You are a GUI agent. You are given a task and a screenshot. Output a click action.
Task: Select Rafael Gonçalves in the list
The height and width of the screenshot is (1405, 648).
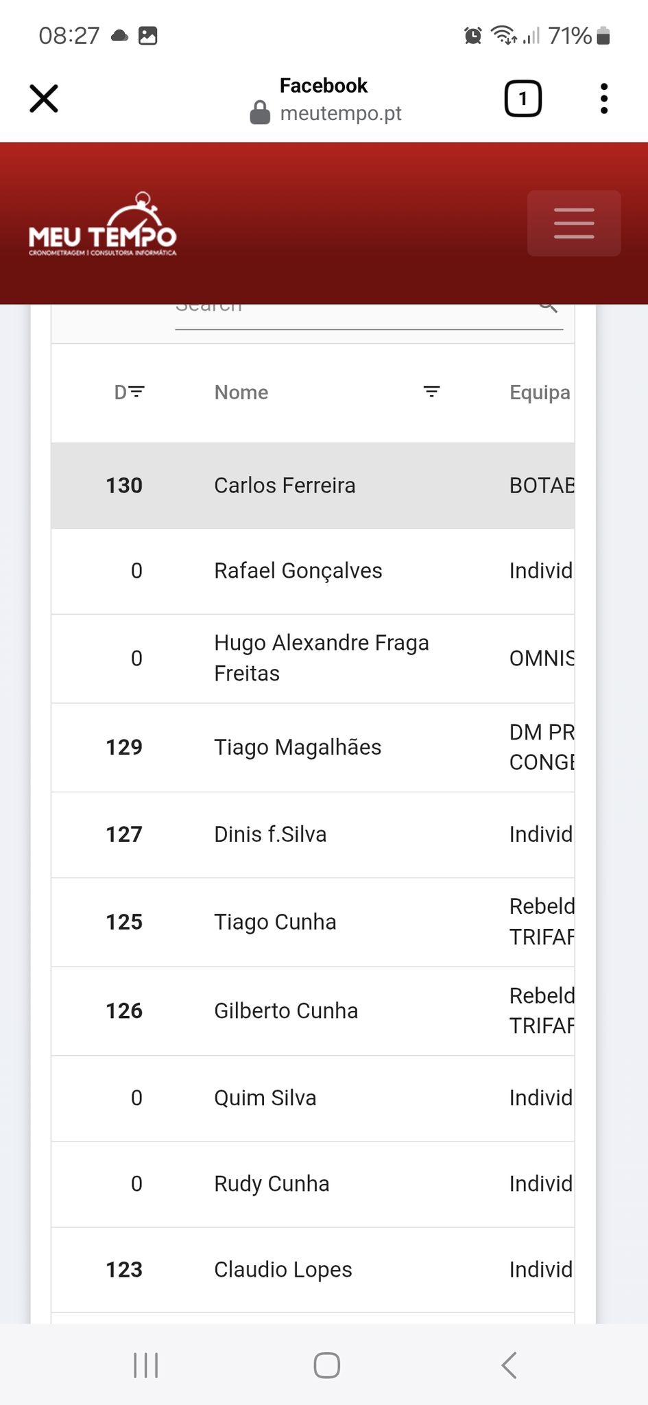tap(313, 571)
